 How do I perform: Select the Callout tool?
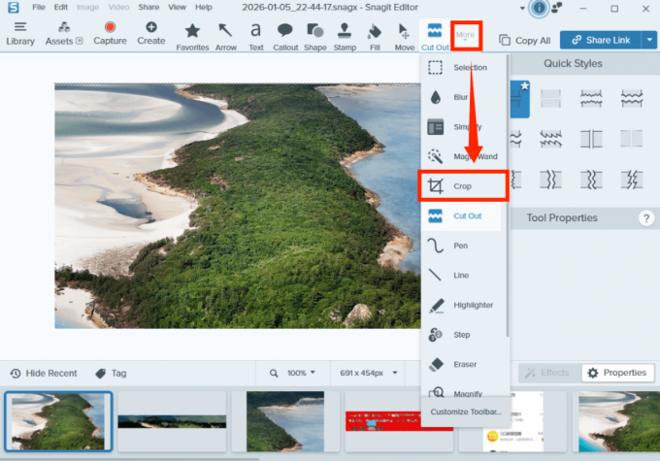[x=285, y=35]
